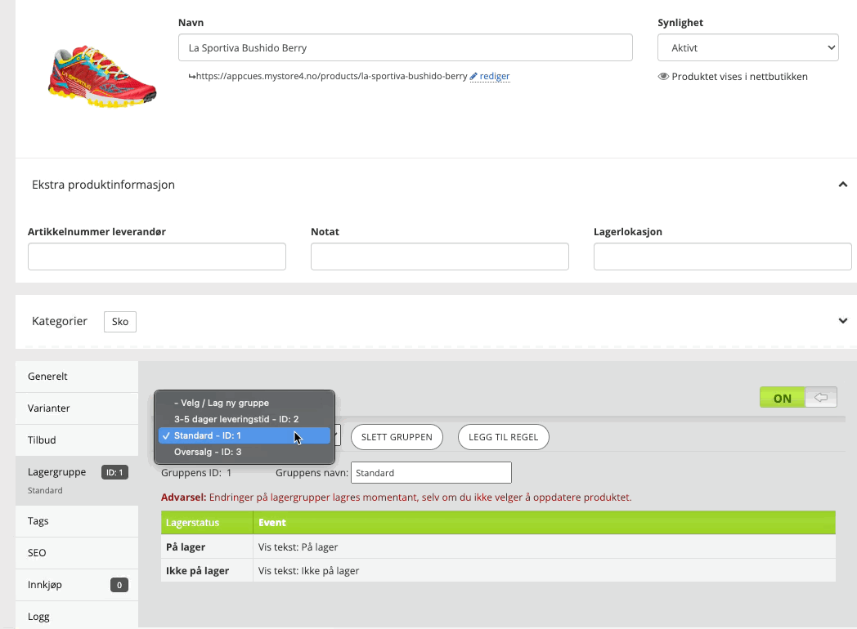Click the product URL text
The width and height of the screenshot is (857, 629).
pos(331,77)
